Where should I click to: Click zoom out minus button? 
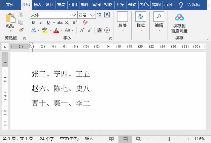tap(148, 139)
